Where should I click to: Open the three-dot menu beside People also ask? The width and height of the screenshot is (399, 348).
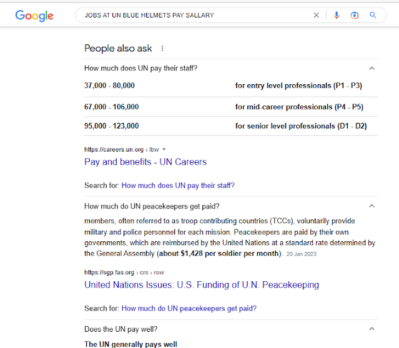tap(162, 48)
